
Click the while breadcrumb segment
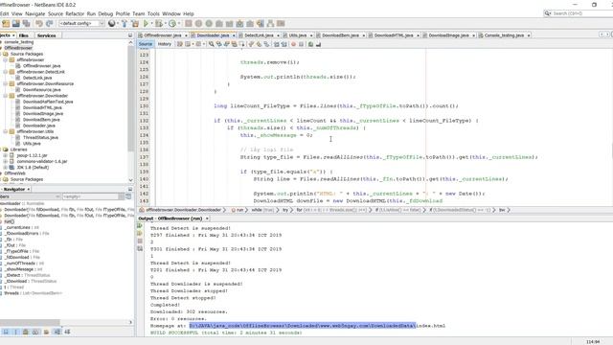pyautogui.click(x=261, y=210)
